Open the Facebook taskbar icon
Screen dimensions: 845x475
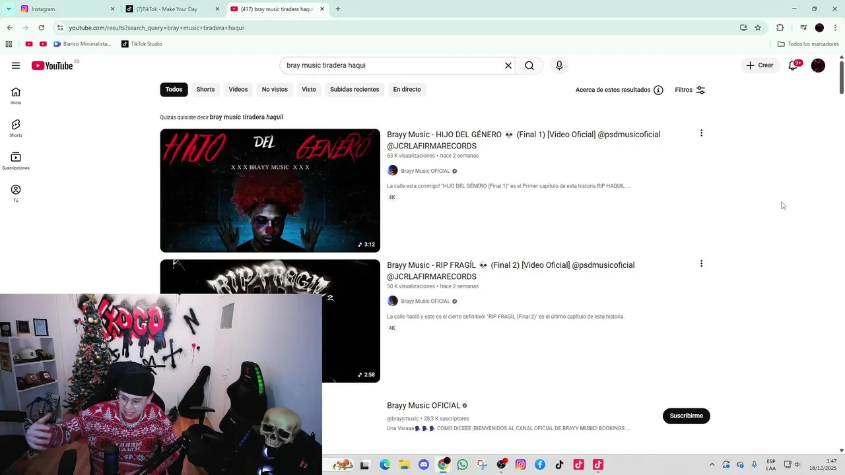coord(540,464)
